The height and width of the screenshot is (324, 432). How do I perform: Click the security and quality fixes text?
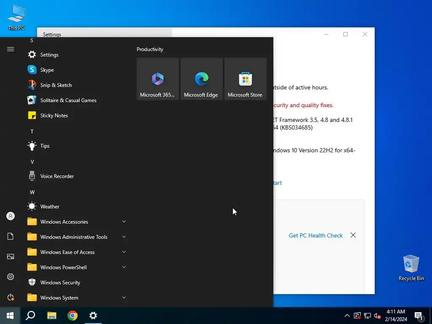point(303,105)
